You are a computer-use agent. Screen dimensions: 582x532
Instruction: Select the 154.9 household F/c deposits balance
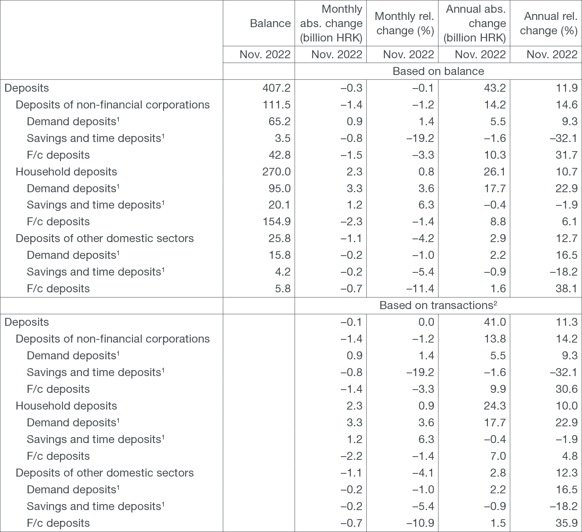click(277, 222)
